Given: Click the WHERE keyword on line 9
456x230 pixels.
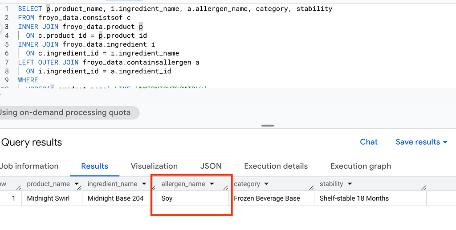Looking at the screenshot, I should click(x=28, y=80).
